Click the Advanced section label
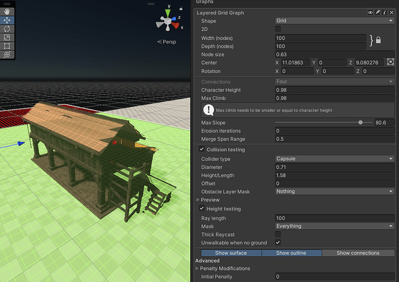This screenshot has width=399, height=282. click(x=208, y=261)
